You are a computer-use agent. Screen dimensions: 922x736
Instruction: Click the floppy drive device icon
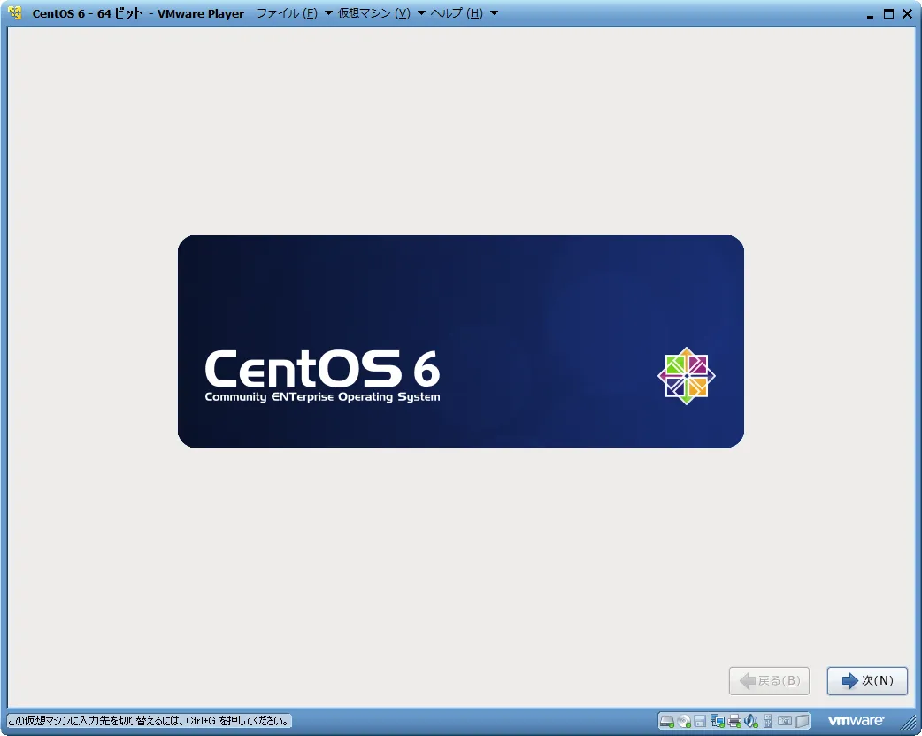pyautogui.click(x=700, y=721)
